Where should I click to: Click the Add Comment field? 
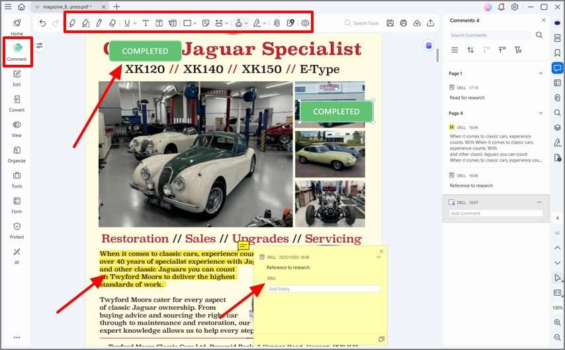coord(496,214)
